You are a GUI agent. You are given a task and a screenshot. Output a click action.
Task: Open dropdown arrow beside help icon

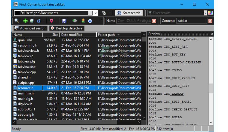point(95,21)
